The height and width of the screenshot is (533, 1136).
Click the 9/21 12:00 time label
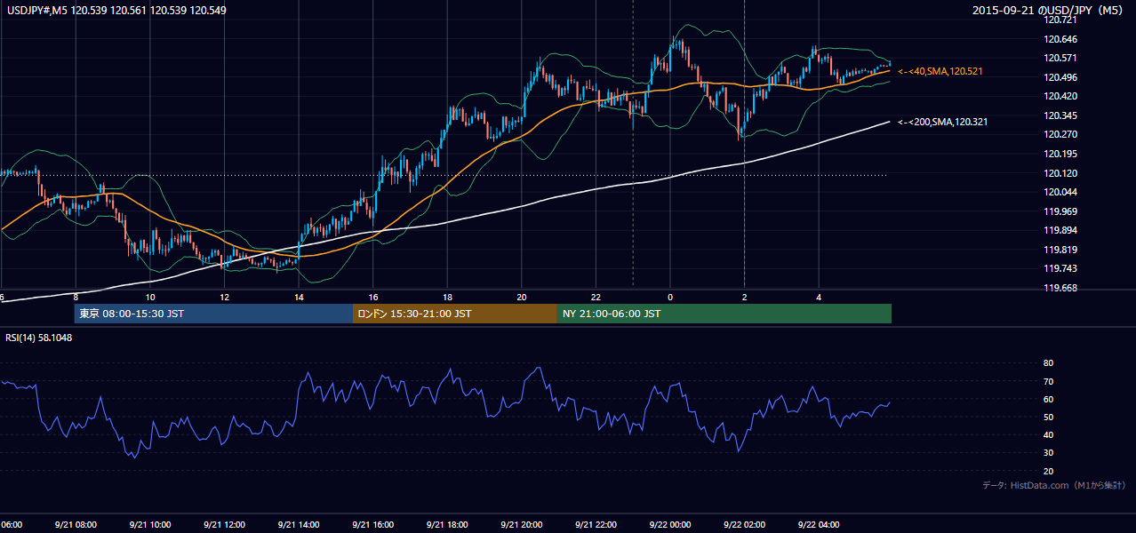[x=224, y=525]
